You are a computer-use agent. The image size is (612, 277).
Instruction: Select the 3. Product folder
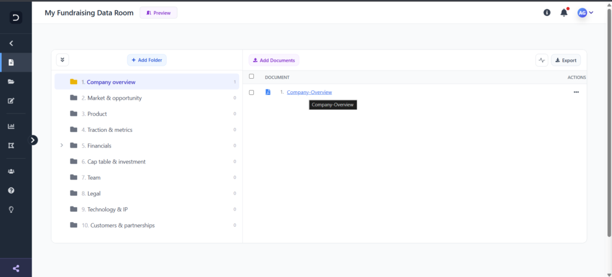(x=147, y=113)
